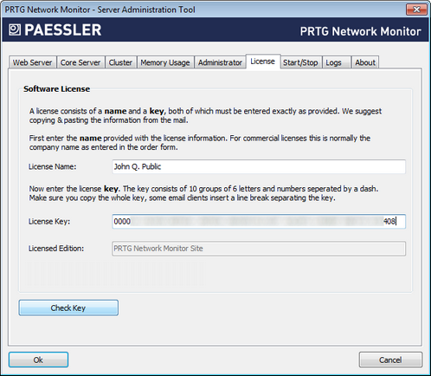Screen dimensions: 431x376
Task: Click the Cancel button
Action: pos(390,360)
